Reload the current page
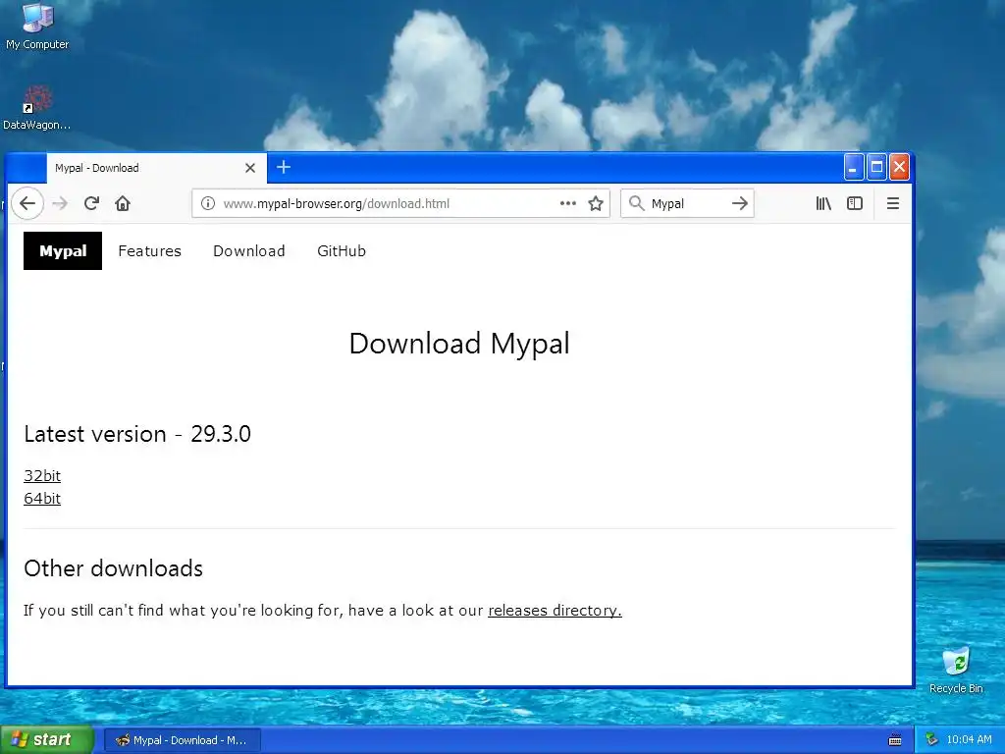The image size is (1005, 754). [x=91, y=203]
